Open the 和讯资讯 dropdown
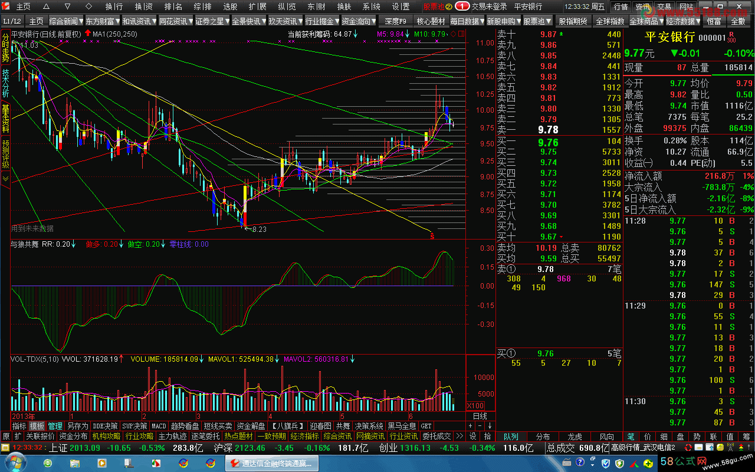 139,21
